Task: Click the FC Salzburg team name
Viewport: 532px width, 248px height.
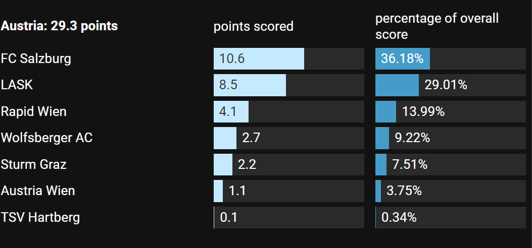Action: point(36,59)
